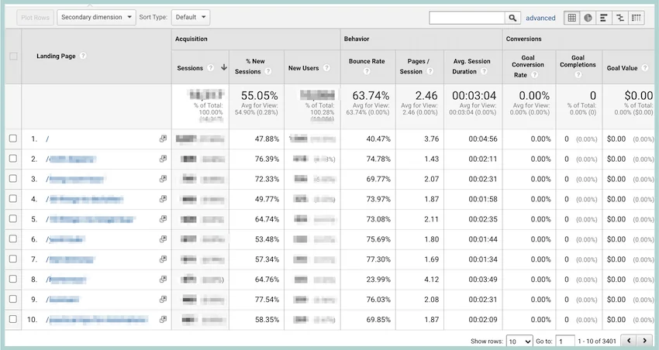
Task: Open landing page row 6 external link icon
Action: (x=163, y=239)
